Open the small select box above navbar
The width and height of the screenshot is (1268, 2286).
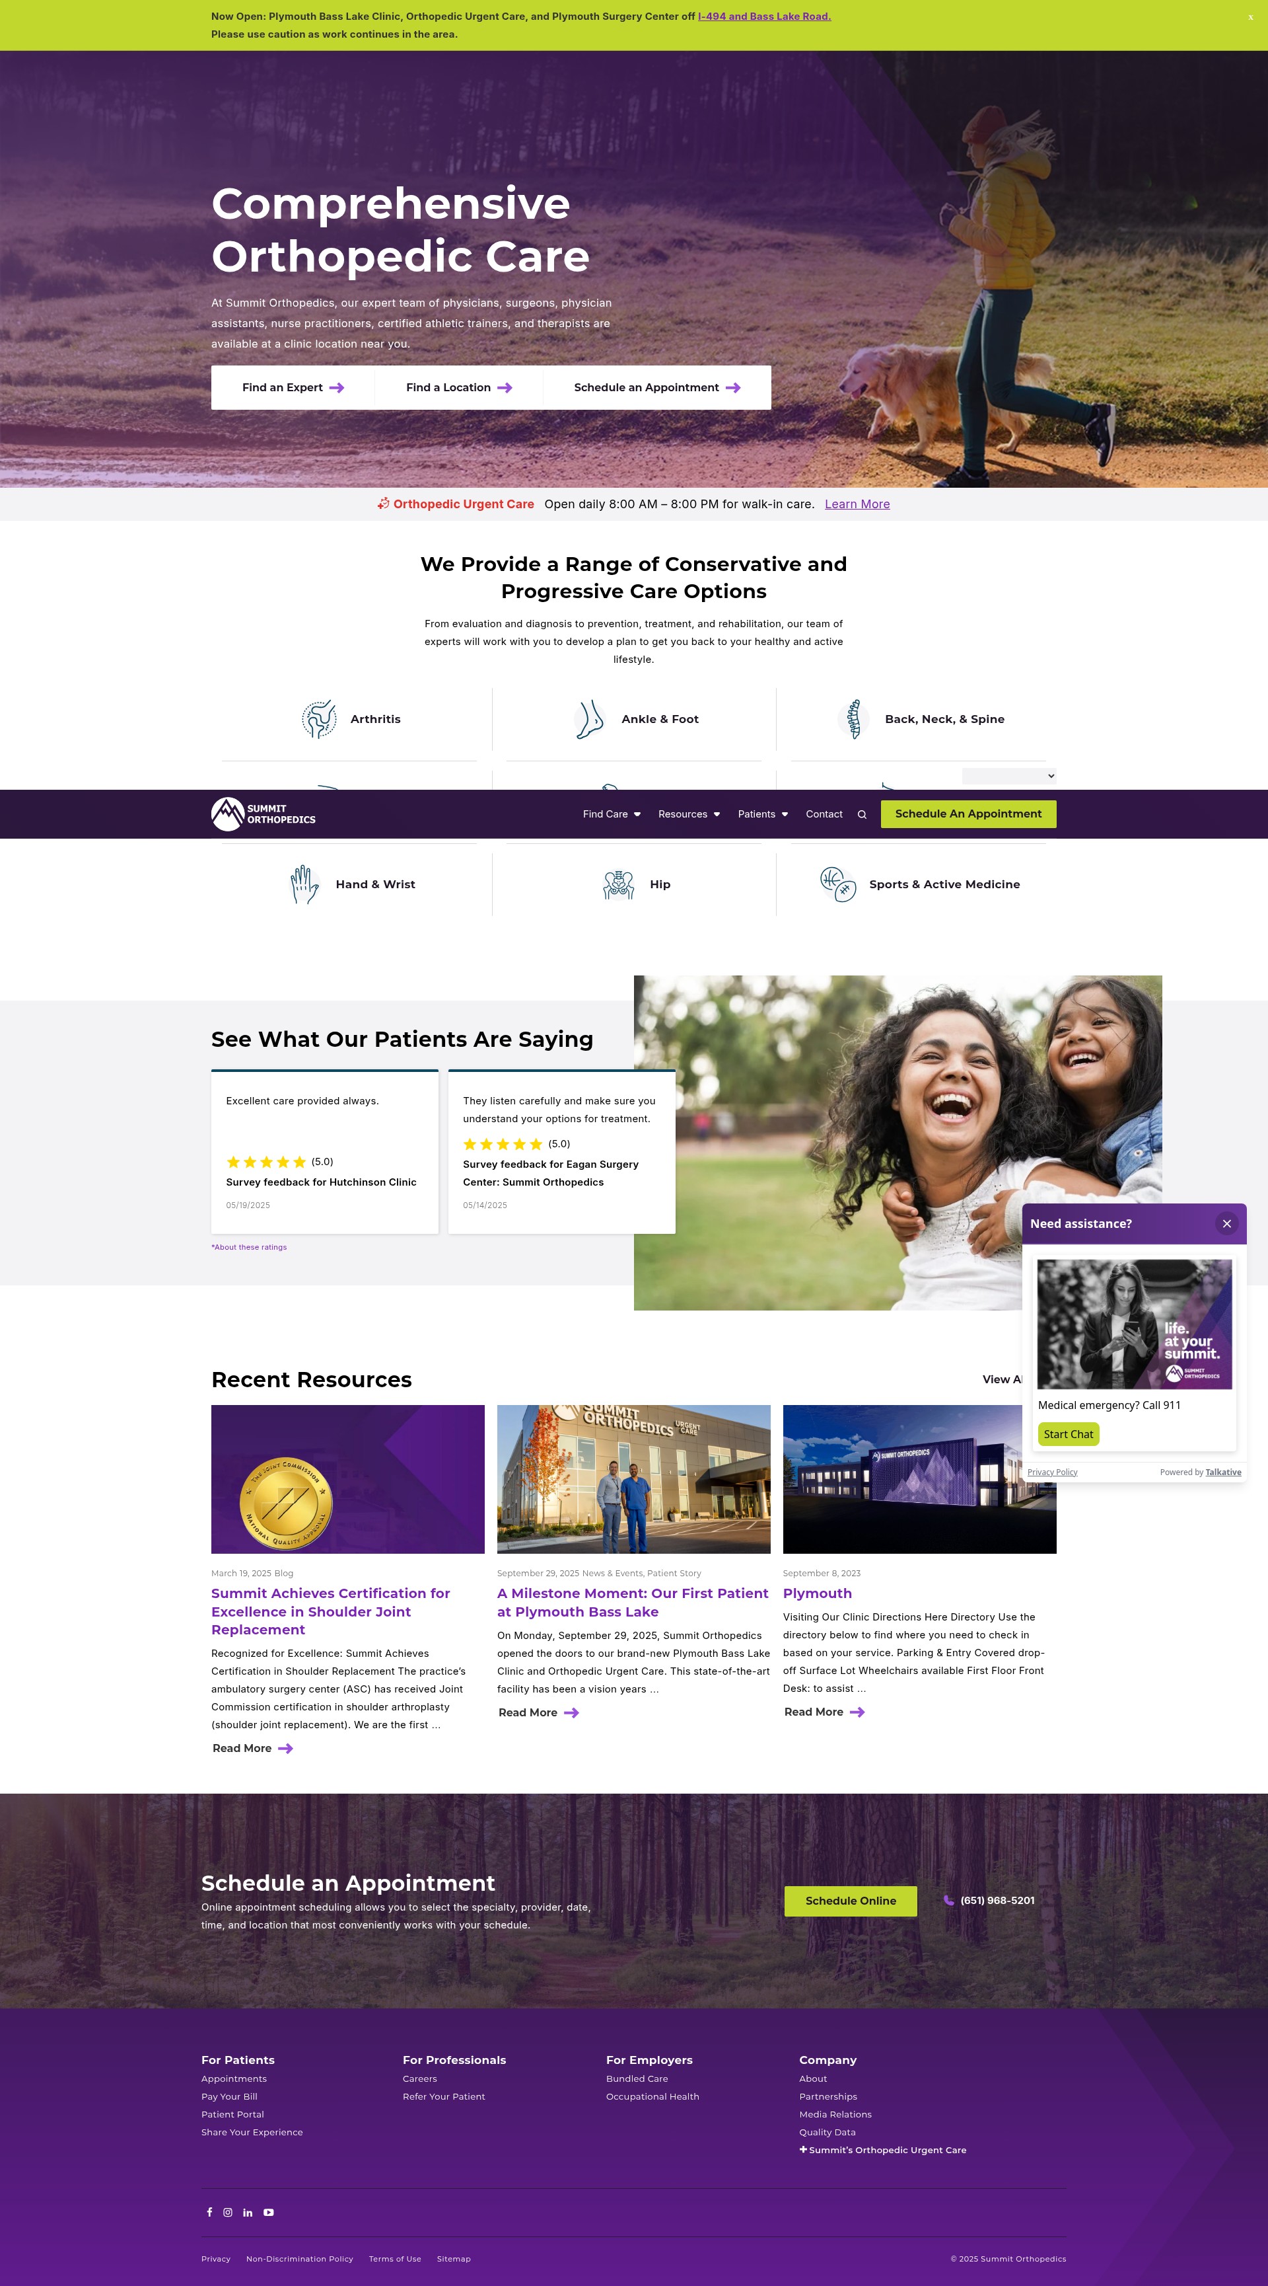pos(1009,776)
